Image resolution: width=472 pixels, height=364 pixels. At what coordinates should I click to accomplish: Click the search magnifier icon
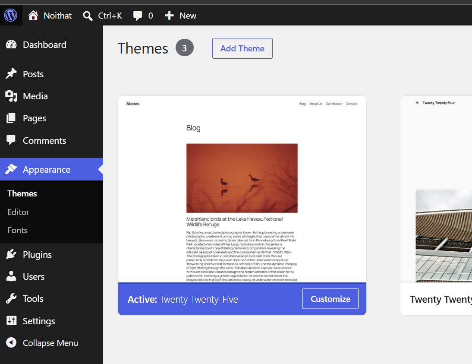(x=88, y=16)
